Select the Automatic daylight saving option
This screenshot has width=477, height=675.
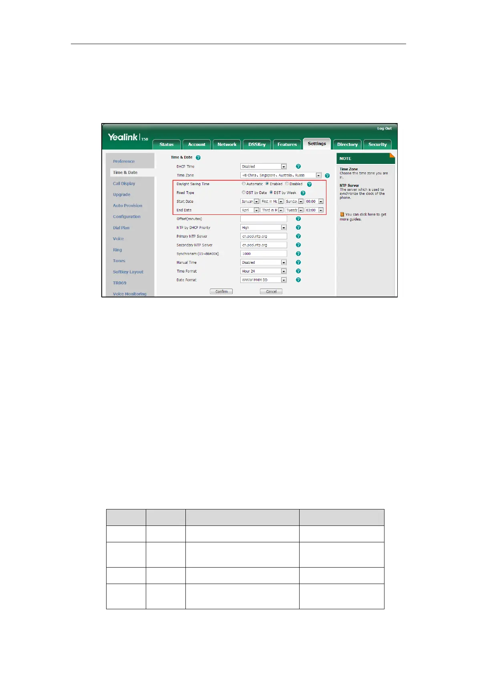[244, 184]
